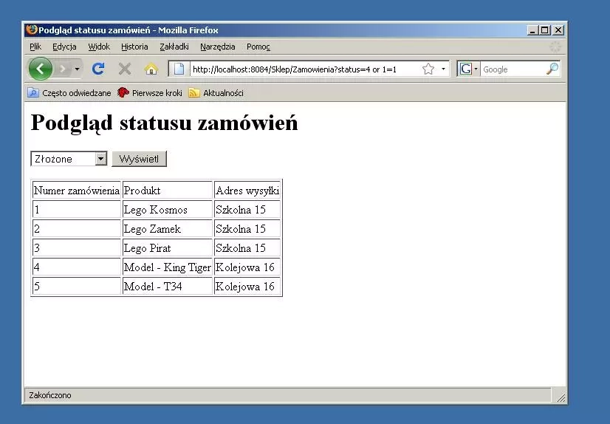Click the Często odwiedzane folder icon
This screenshot has width=610, height=424.
(33, 93)
